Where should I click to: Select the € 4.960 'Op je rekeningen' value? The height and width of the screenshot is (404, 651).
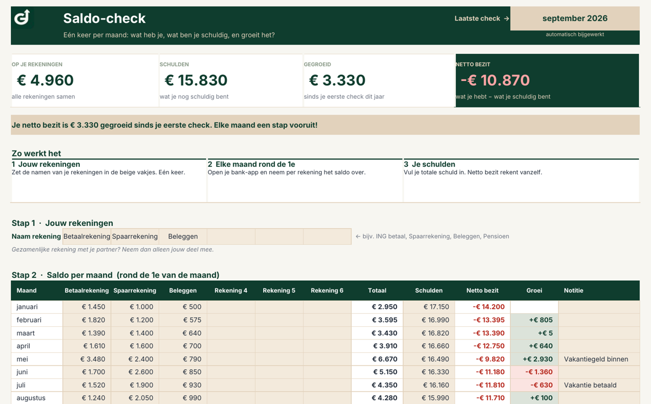click(x=46, y=80)
